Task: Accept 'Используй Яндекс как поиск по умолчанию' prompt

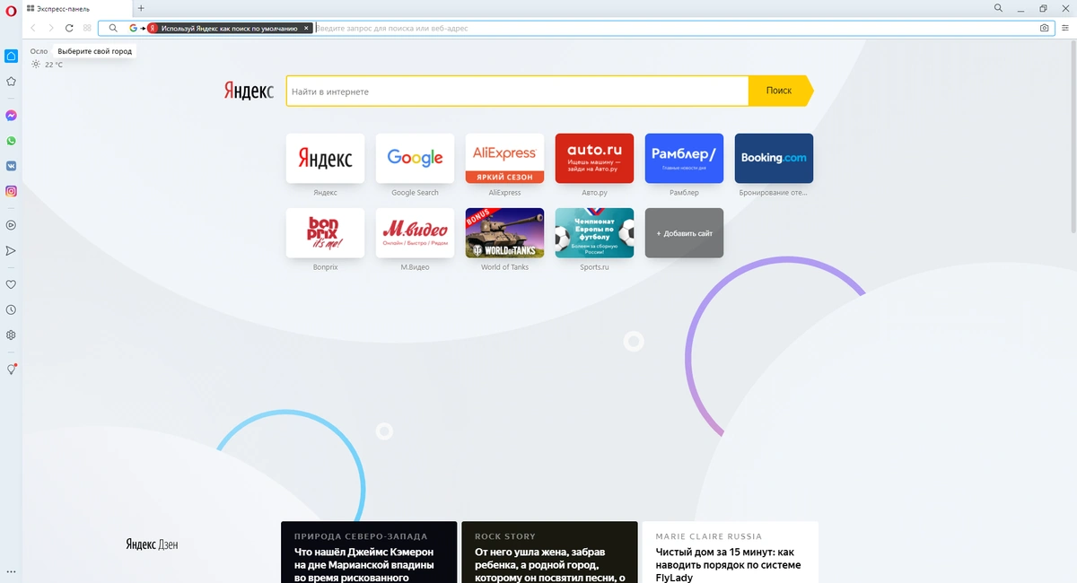Action: pos(229,29)
